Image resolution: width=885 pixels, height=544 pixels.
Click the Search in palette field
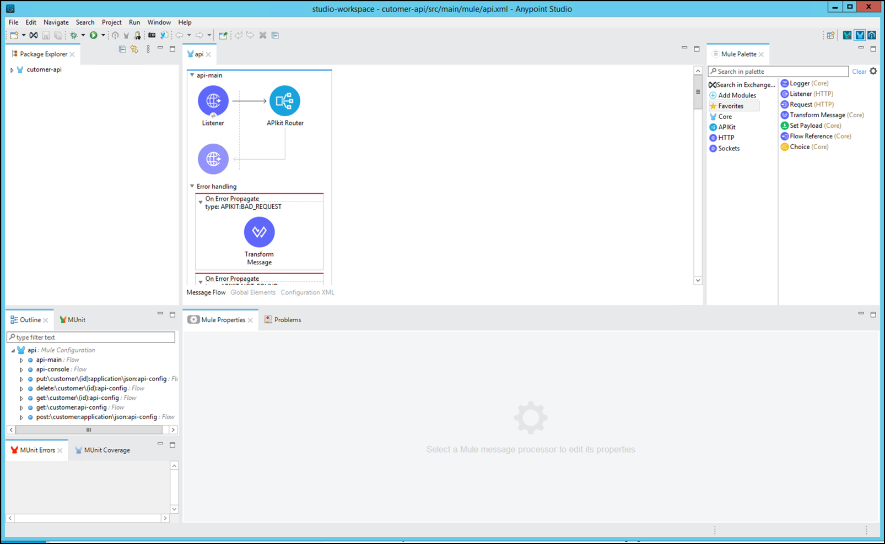click(778, 72)
